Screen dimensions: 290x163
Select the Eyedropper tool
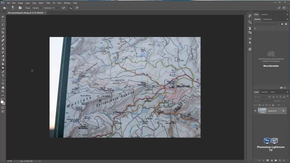(3, 36)
